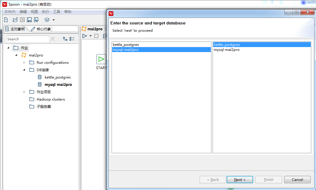Open a file via the open folder icon
The image size is (316, 190).
(15, 19)
